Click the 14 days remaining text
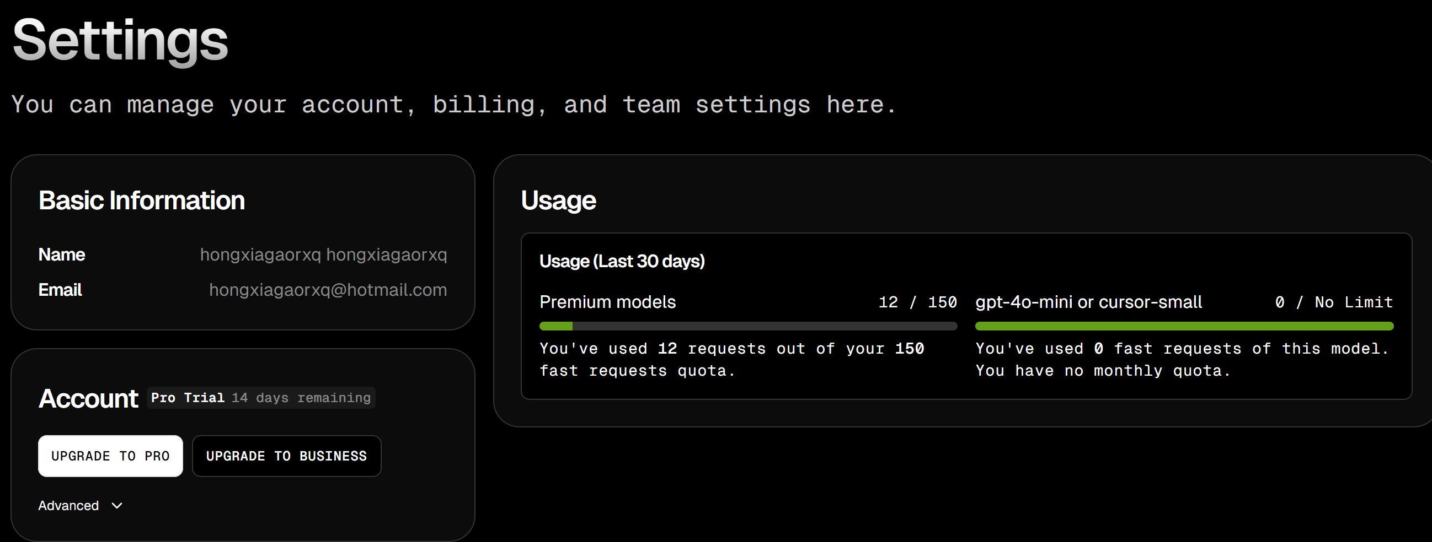The image size is (1432, 542). coord(301,398)
